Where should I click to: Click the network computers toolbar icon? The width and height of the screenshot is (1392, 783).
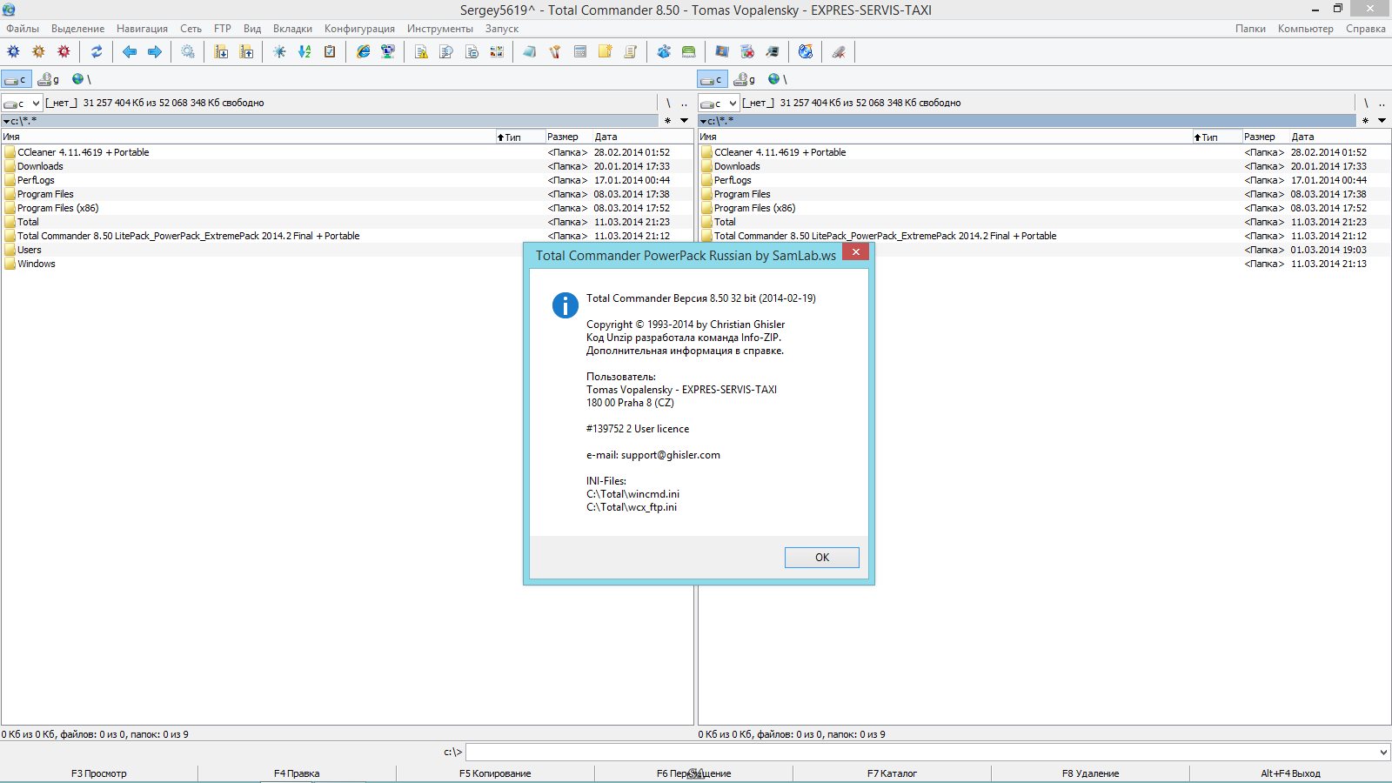[x=388, y=52]
